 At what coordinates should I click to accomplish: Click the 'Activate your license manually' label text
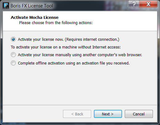point(80,55)
